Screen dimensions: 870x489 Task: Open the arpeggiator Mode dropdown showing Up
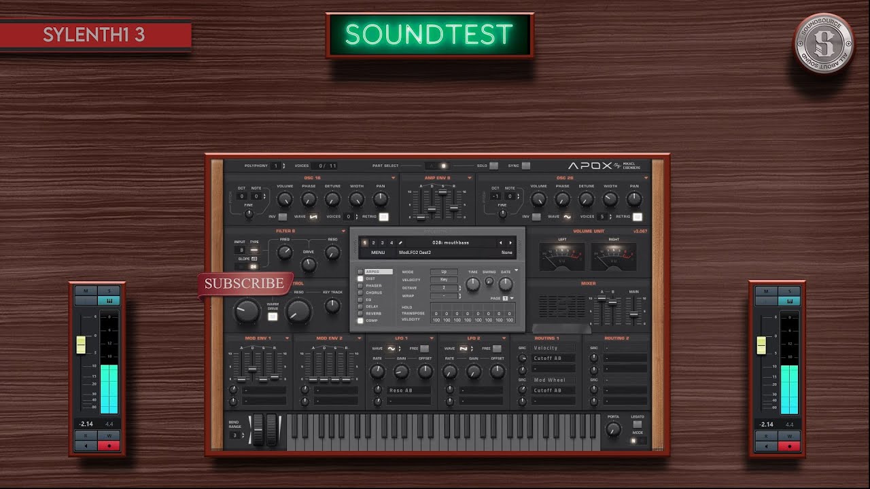point(444,272)
